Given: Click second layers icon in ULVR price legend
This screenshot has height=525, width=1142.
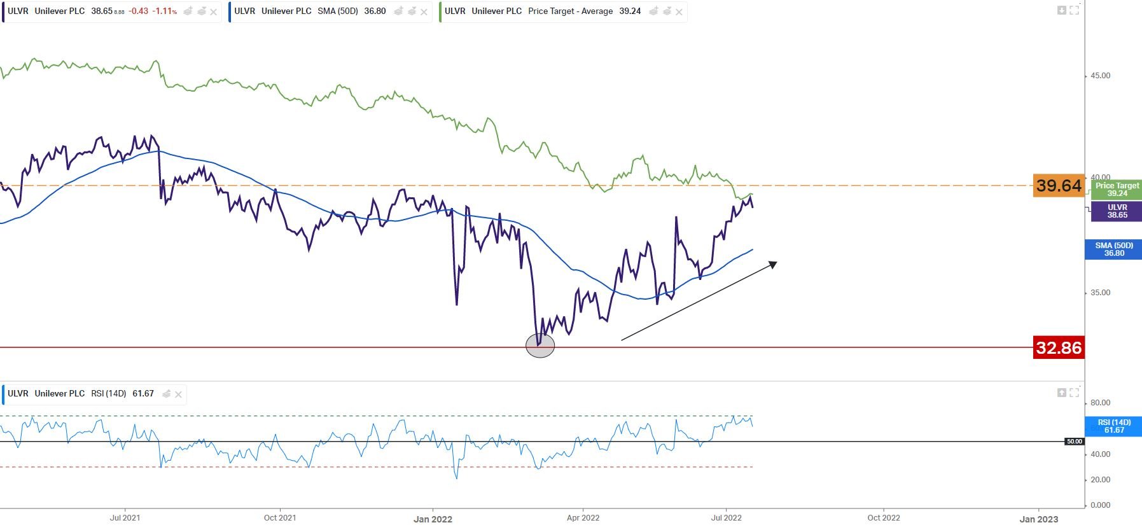Looking at the screenshot, I should tap(201, 11).
